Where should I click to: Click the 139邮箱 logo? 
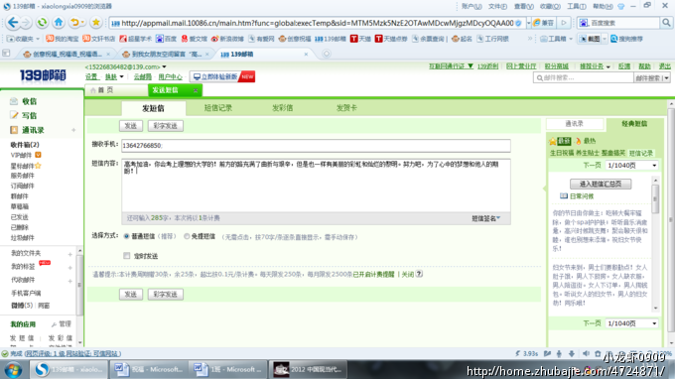(x=43, y=75)
